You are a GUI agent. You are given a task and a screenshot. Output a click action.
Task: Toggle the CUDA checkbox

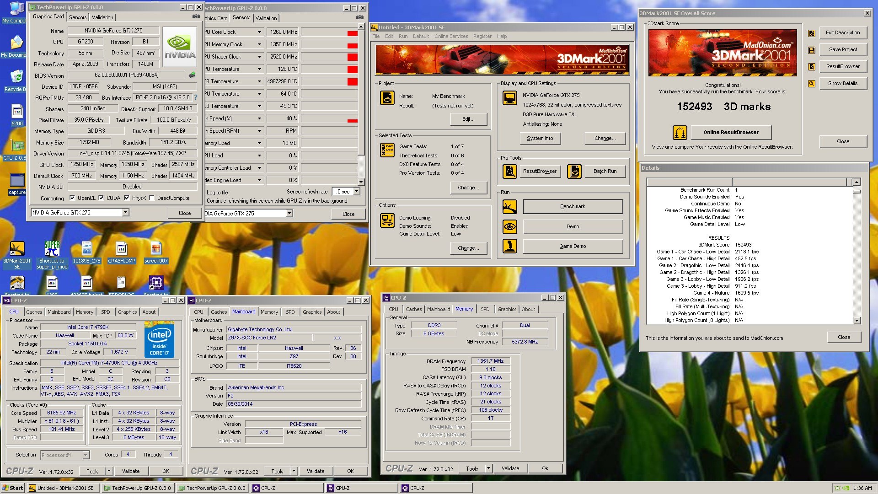click(101, 198)
